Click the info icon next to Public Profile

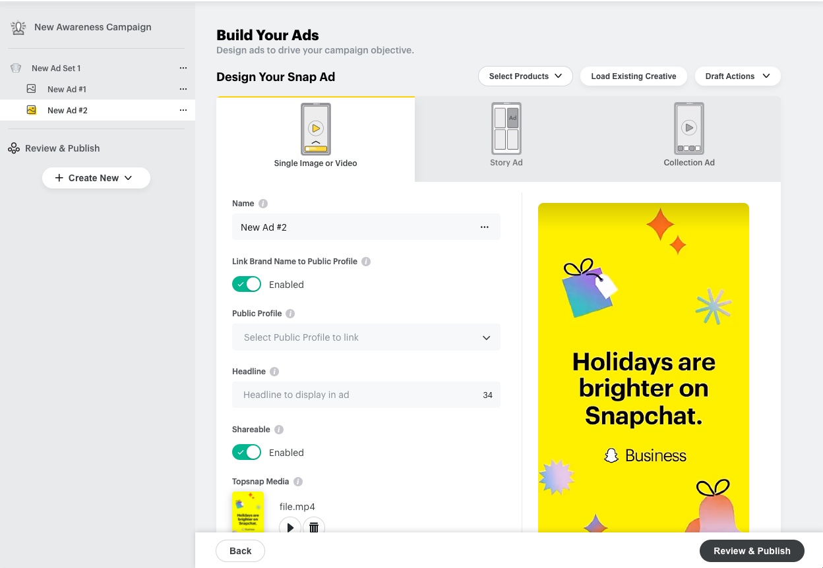[x=290, y=314]
